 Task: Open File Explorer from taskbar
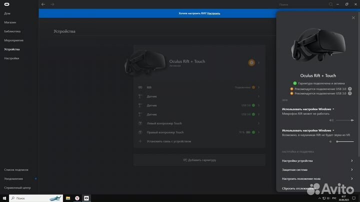pyautogui.click(x=68, y=198)
